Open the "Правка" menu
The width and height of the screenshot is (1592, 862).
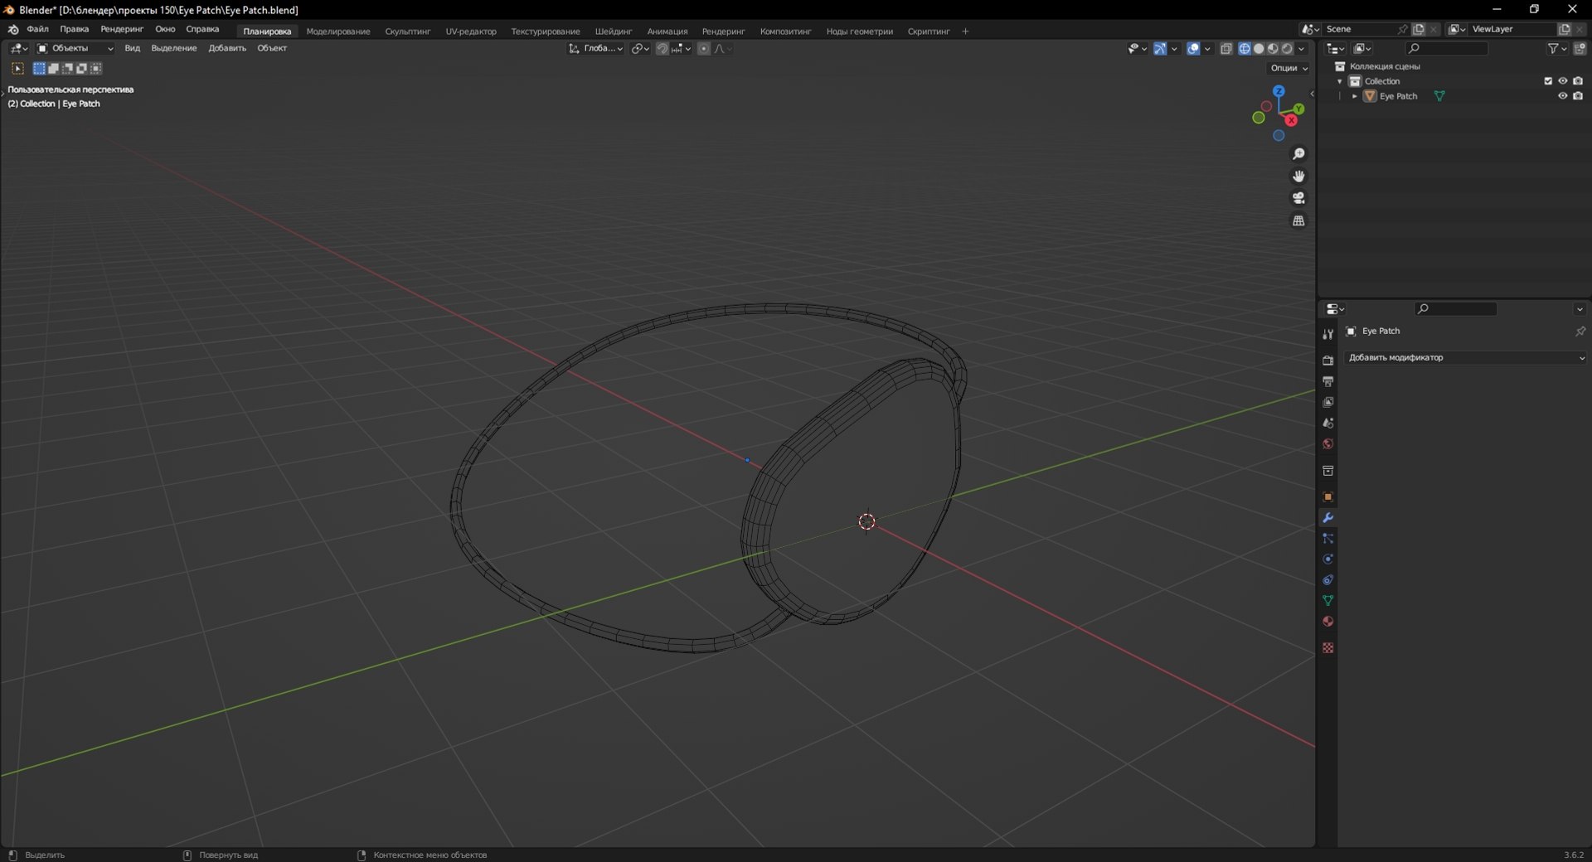click(x=75, y=29)
